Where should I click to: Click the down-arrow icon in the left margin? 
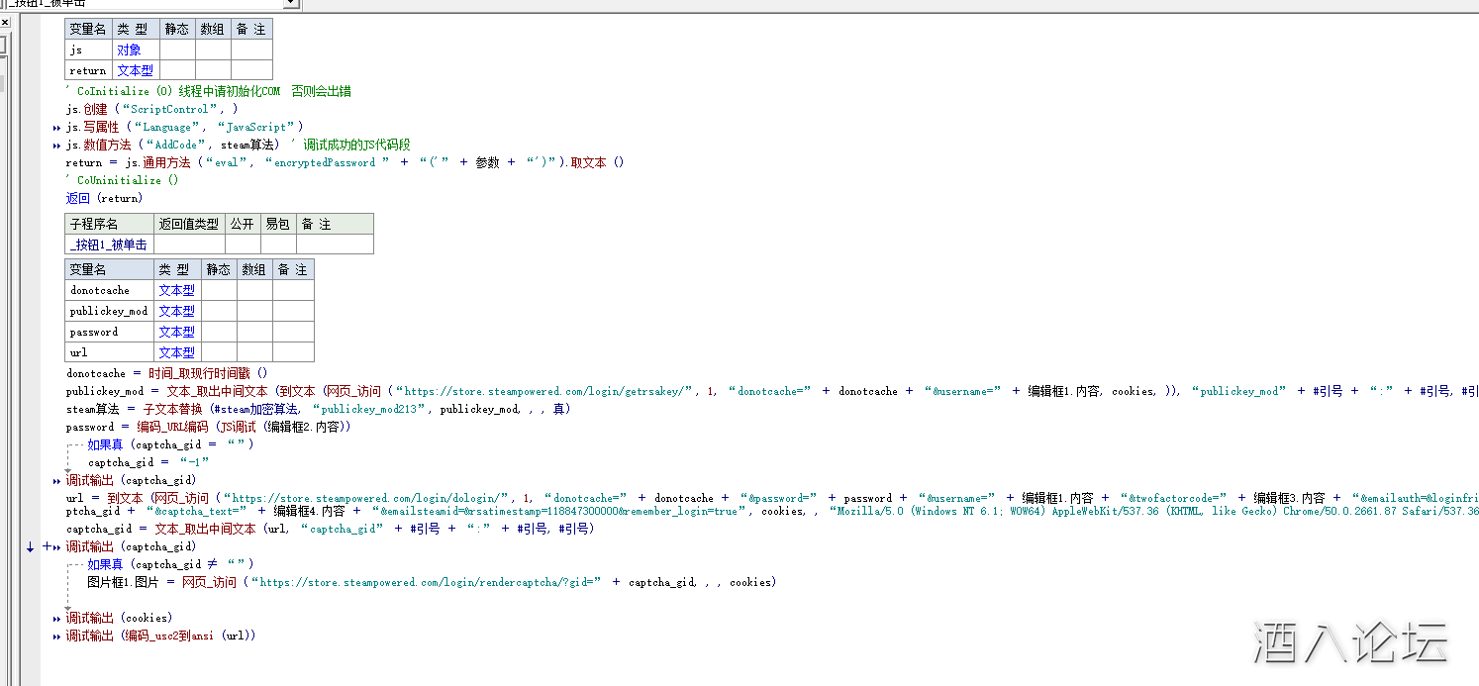coord(31,546)
